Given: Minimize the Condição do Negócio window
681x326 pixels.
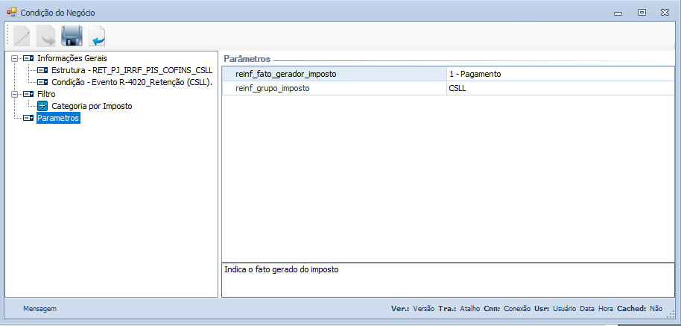Looking at the screenshot, I should click(618, 13).
